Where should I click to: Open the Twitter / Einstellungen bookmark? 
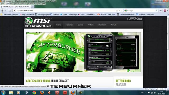tap(69, 15)
